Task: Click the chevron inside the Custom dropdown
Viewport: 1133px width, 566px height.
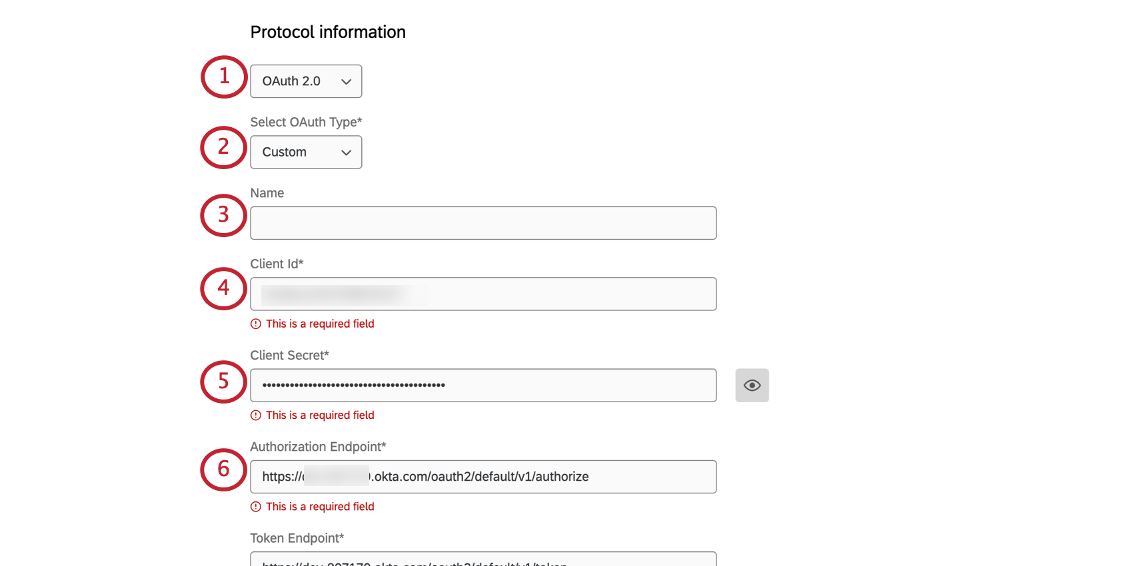Action: 346,152
